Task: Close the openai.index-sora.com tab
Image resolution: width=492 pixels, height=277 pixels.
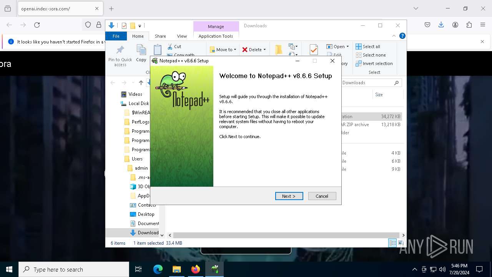Action: pos(97,8)
